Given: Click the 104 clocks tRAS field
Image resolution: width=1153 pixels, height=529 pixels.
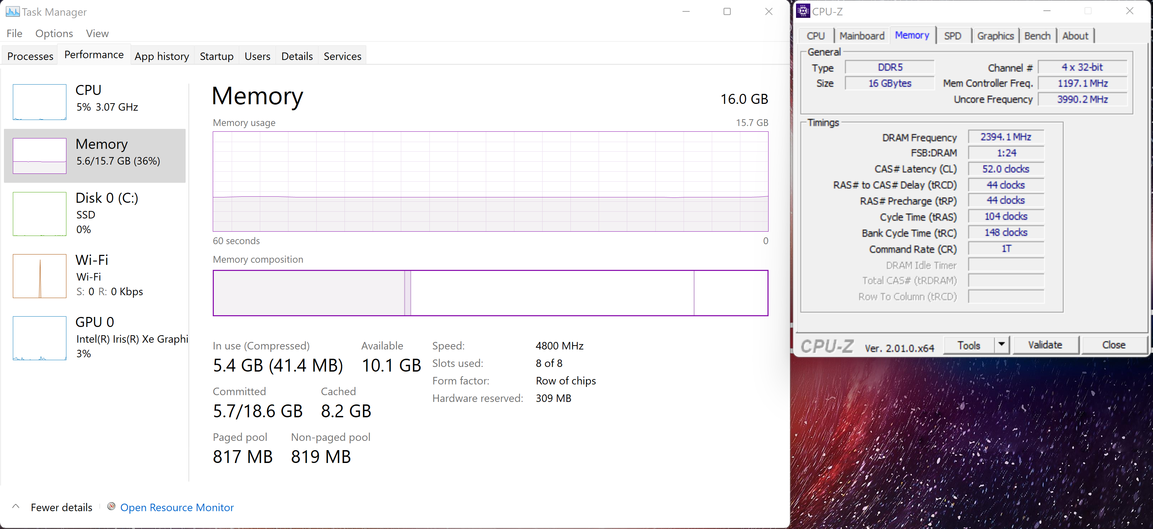Looking at the screenshot, I should point(1006,217).
